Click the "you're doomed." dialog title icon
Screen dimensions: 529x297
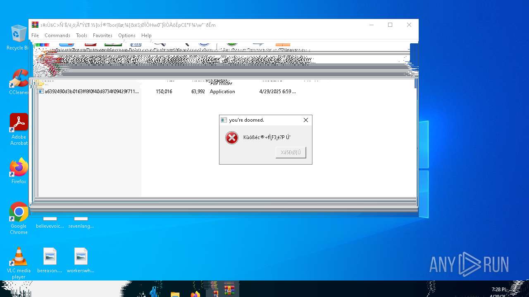(224, 120)
